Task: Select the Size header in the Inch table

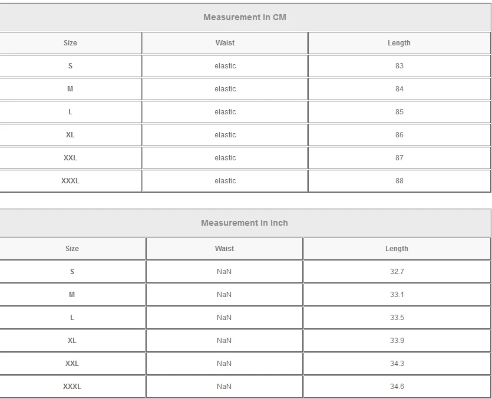Action: 72,249
